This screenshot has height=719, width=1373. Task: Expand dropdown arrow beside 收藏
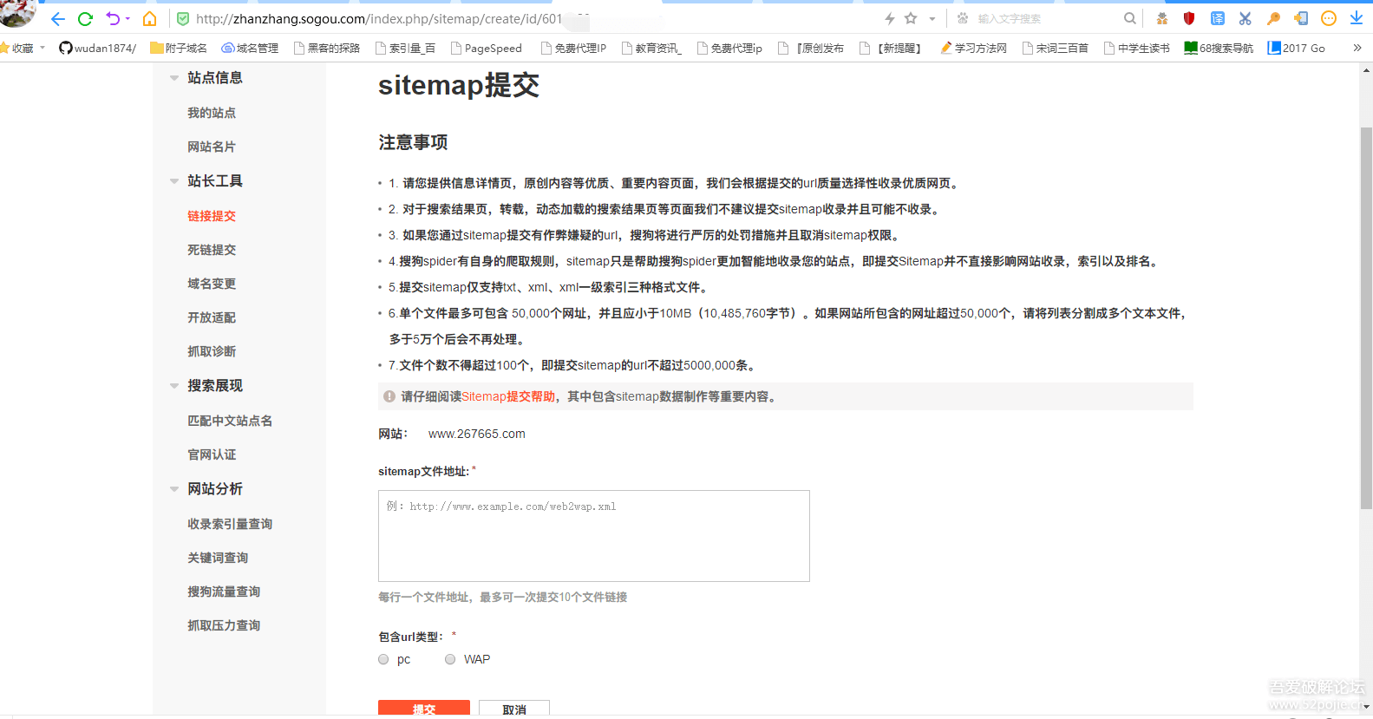point(42,48)
